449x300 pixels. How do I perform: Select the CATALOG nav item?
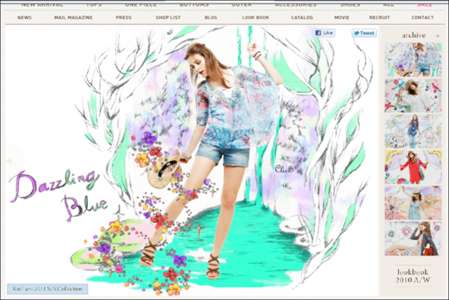point(302,18)
